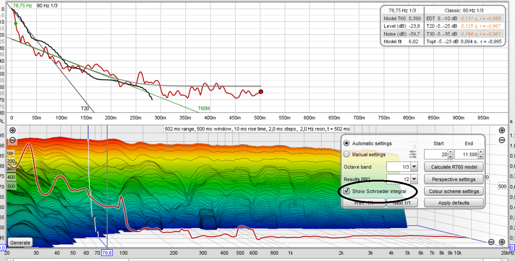Zoom in using plus icon at waterfall's top-left
The image size is (515, 261).
click(12, 130)
